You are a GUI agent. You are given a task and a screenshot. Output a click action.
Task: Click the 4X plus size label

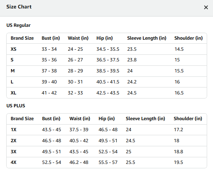click(x=14, y=162)
